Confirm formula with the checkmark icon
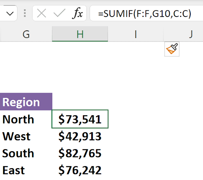 59,13
